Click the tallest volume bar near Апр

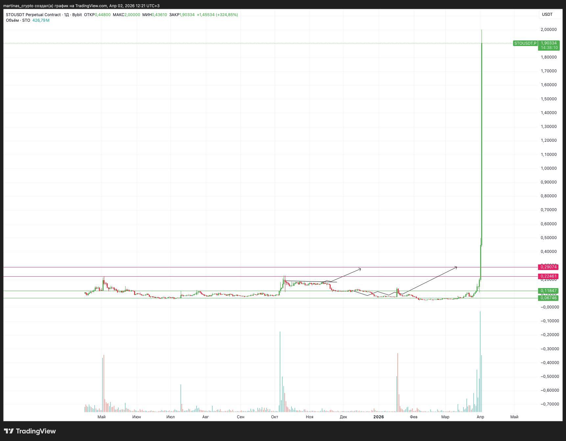point(480,362)
